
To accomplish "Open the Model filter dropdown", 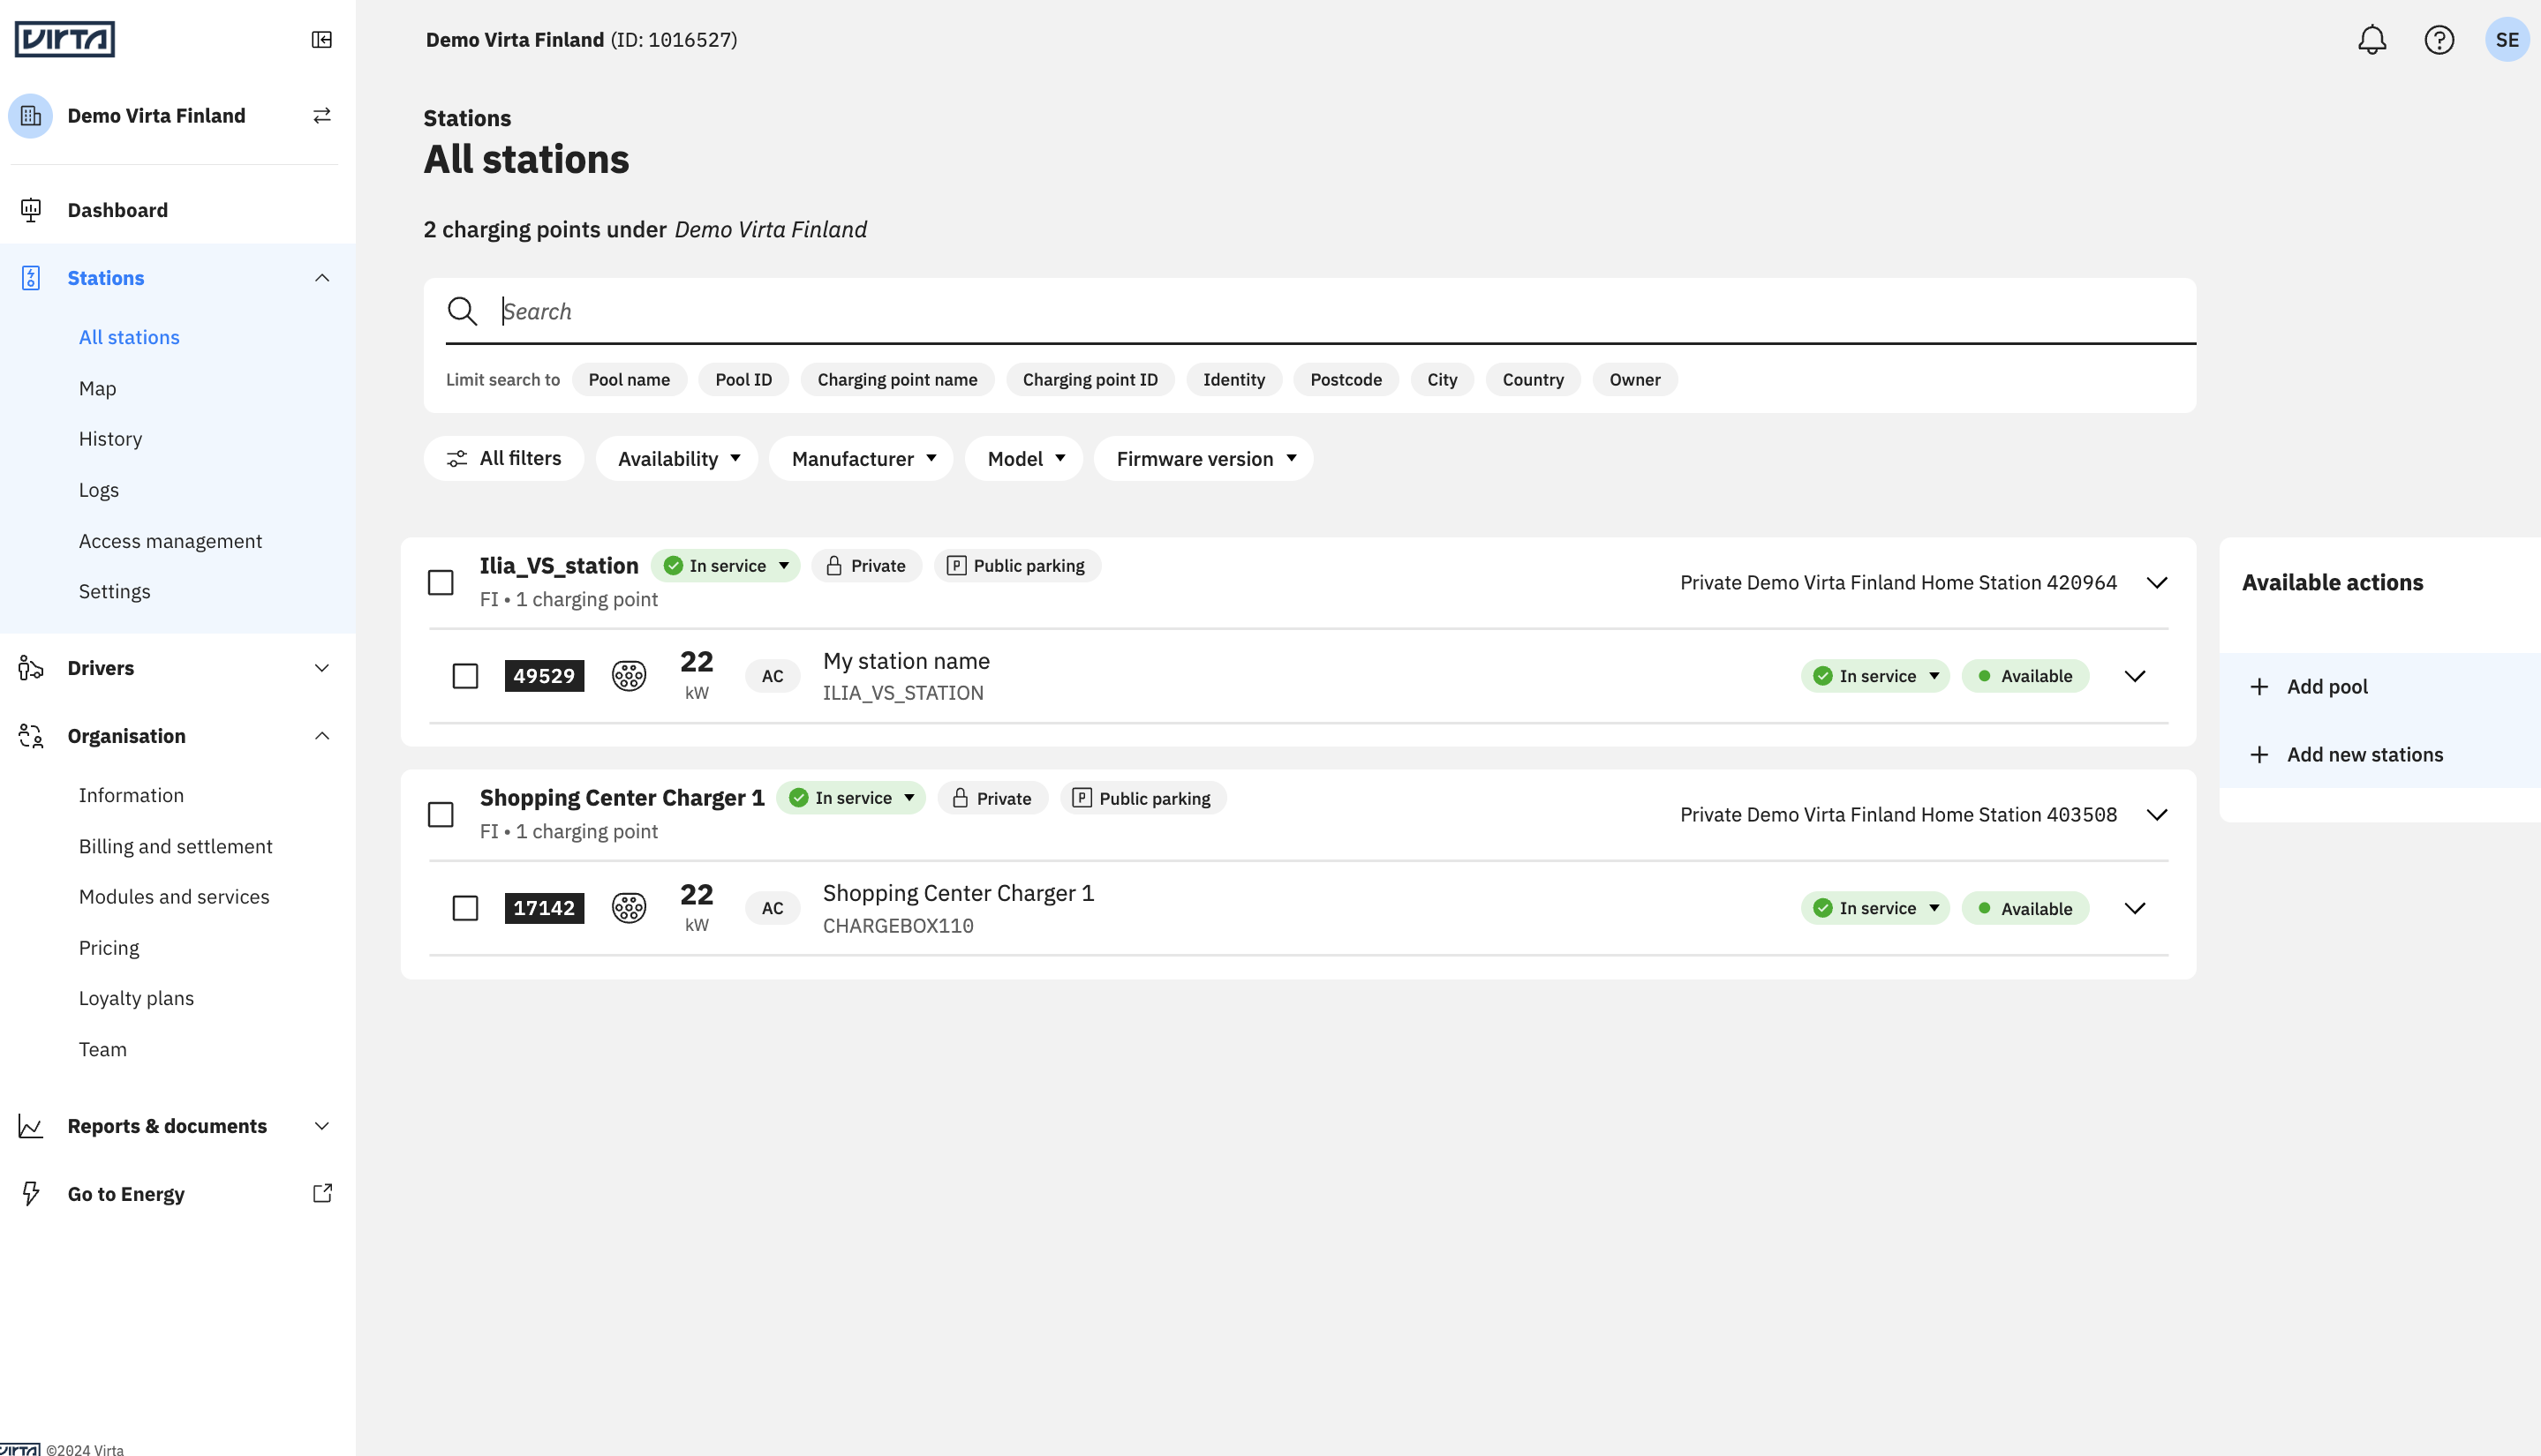I will 1025,459.
